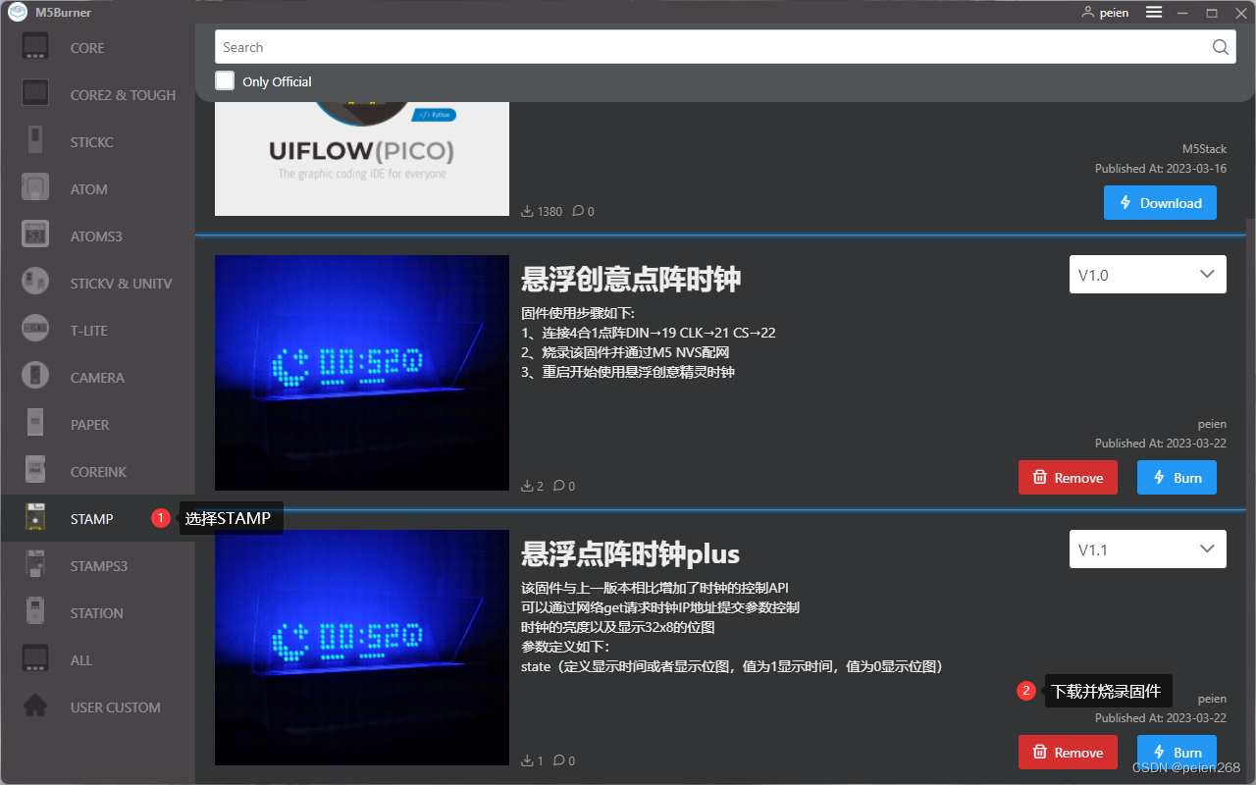Click the line '3、重启开始使用悬浮创意精灵时钟'
The width and height of the screenshot is (1256, 785).
point(628,372)
